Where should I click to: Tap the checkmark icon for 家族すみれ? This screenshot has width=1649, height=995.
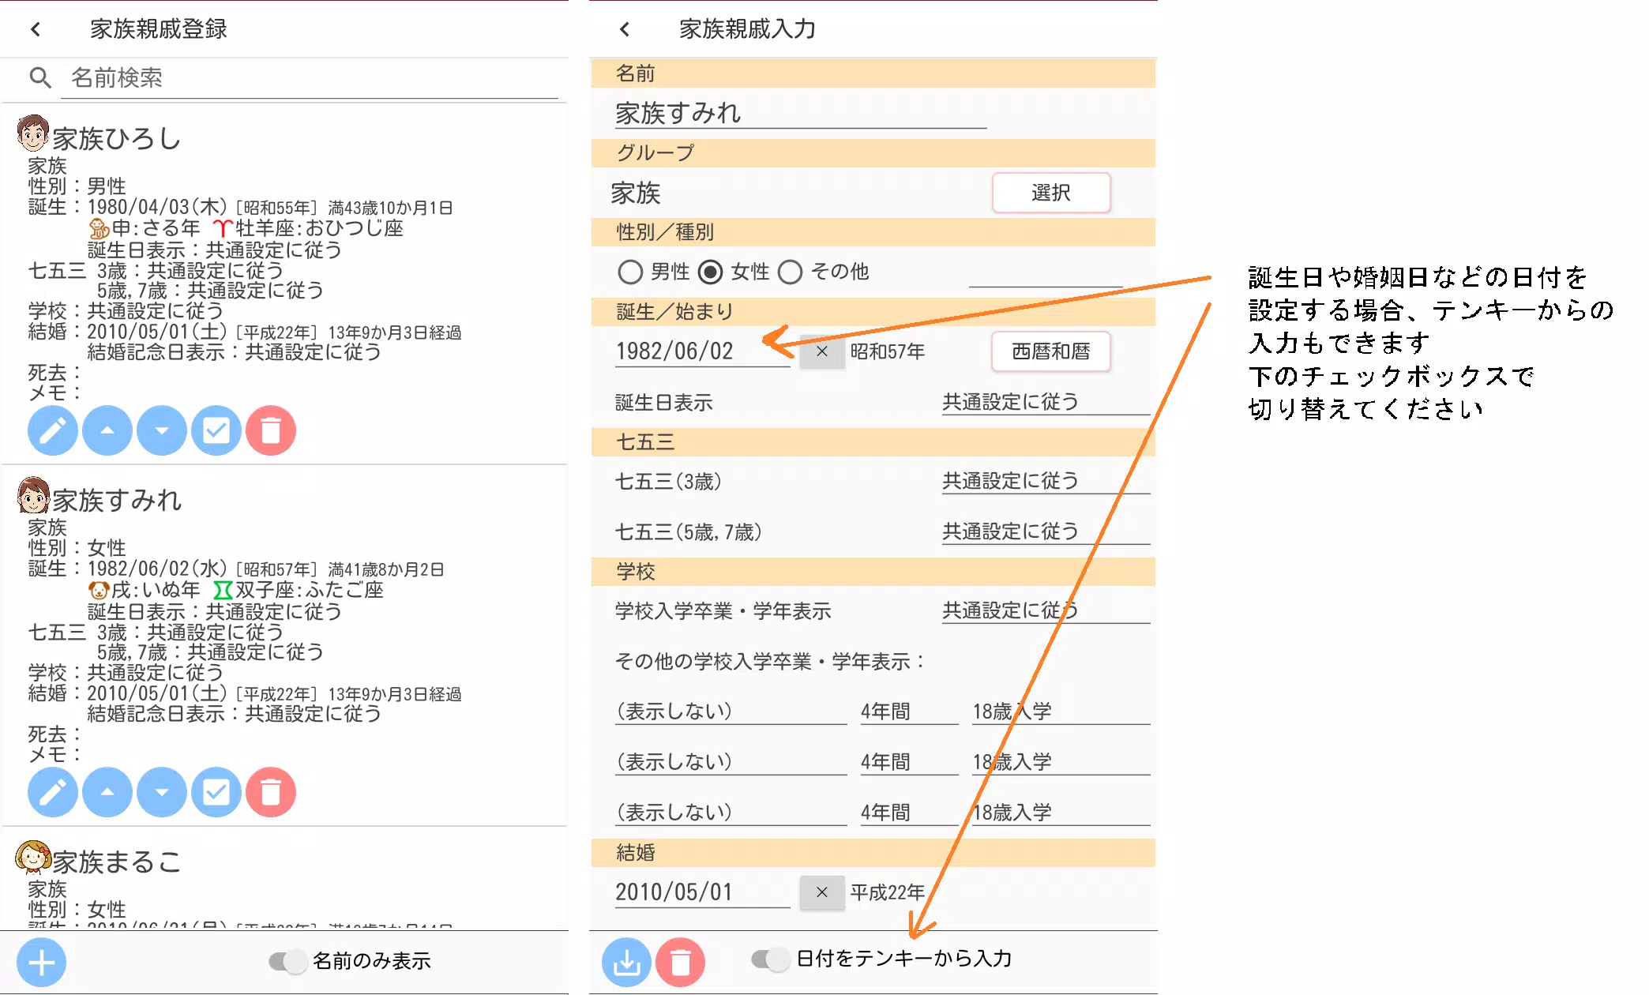(x=216, y=792)
